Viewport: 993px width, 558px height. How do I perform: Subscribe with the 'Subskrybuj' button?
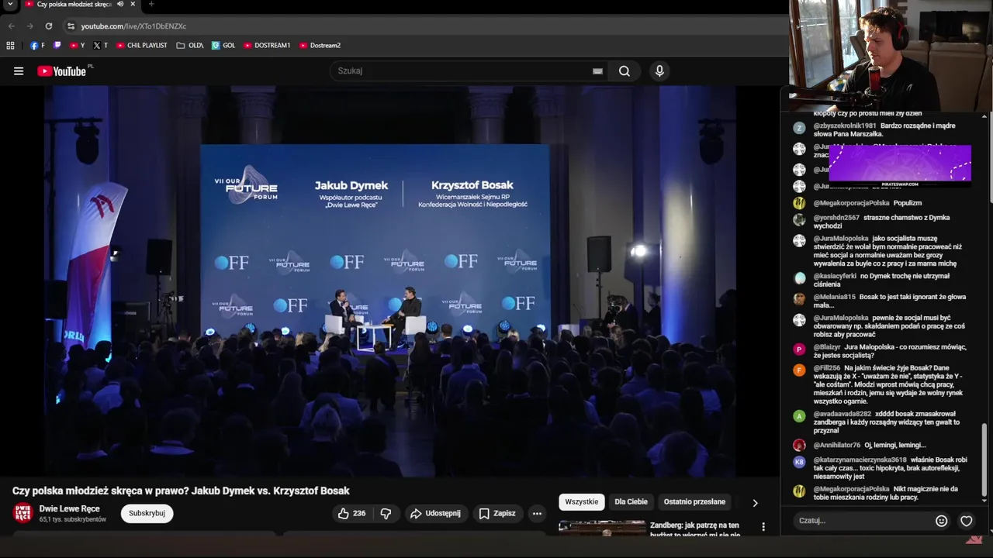tap(147, 513)
